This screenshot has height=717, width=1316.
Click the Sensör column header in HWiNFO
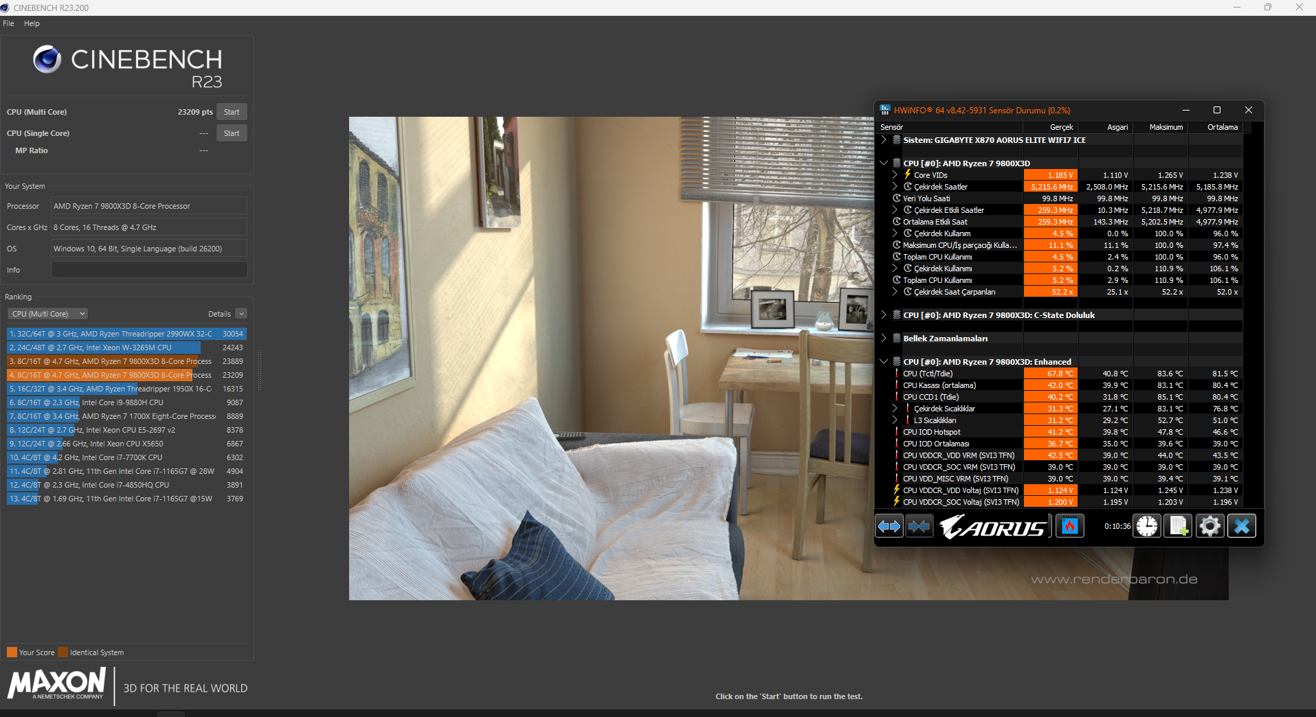click(x=950, y=127)
